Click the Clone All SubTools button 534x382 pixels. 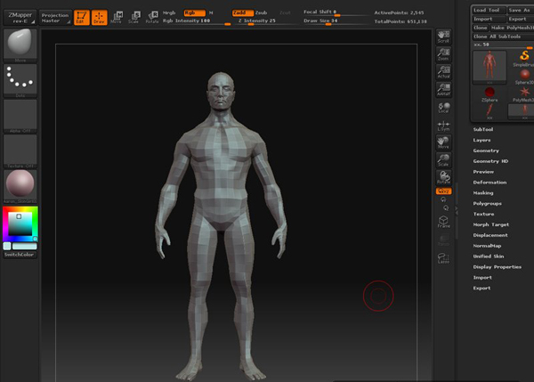pyautogui.click(x=503, y=37)
